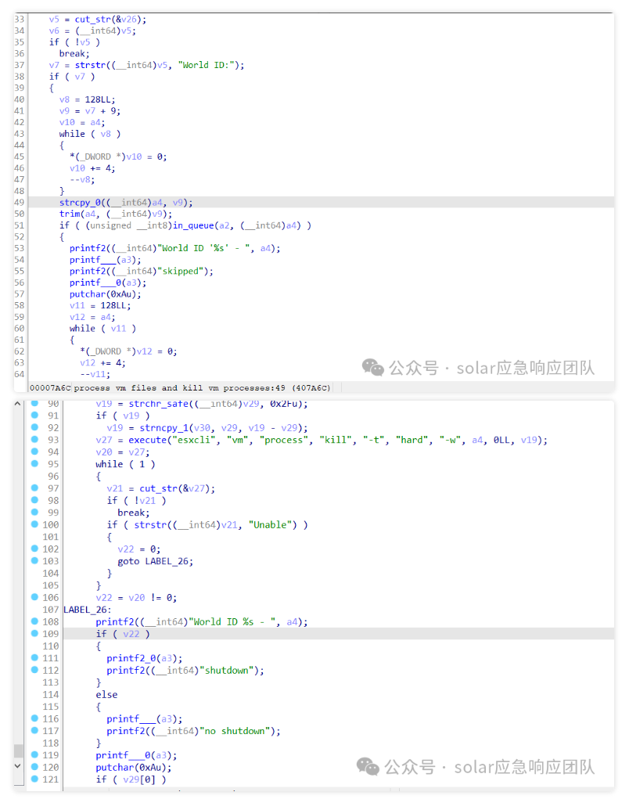Click the blue marker beside line 100
Viewport: 629px width, 799px height.
(34, 524)
